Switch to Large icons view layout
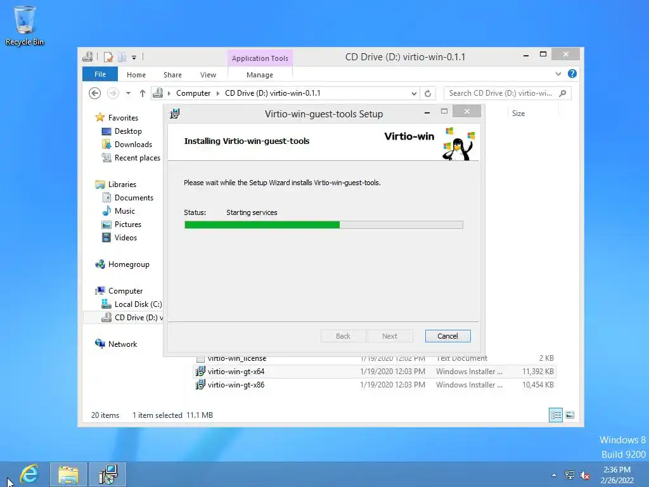The image size is (649, 487). [x=570, y=415]
